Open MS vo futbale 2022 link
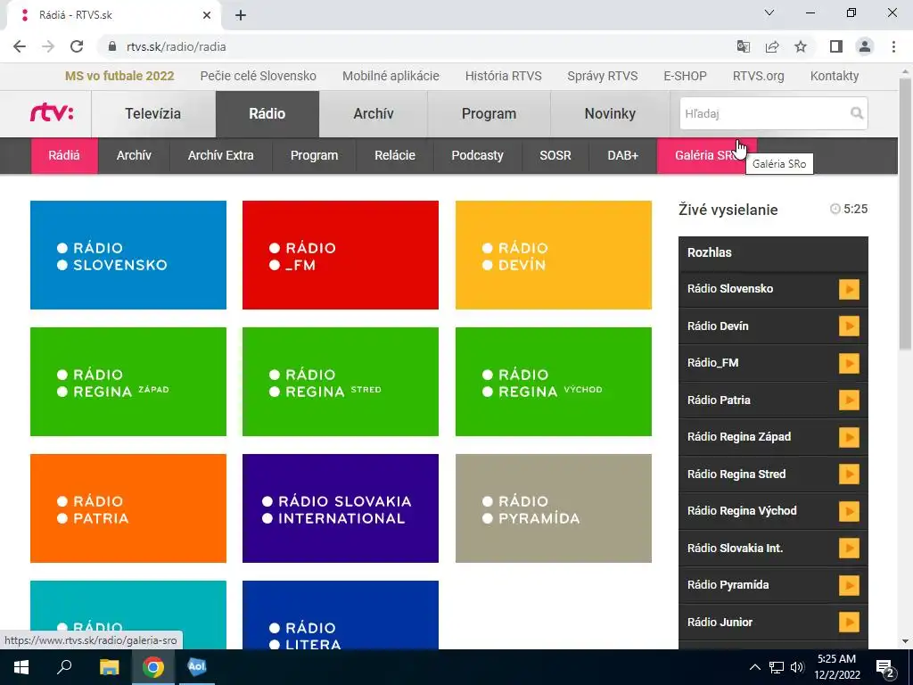The height and width of the screenshot is (685, 913). click(x=119, y=76)
